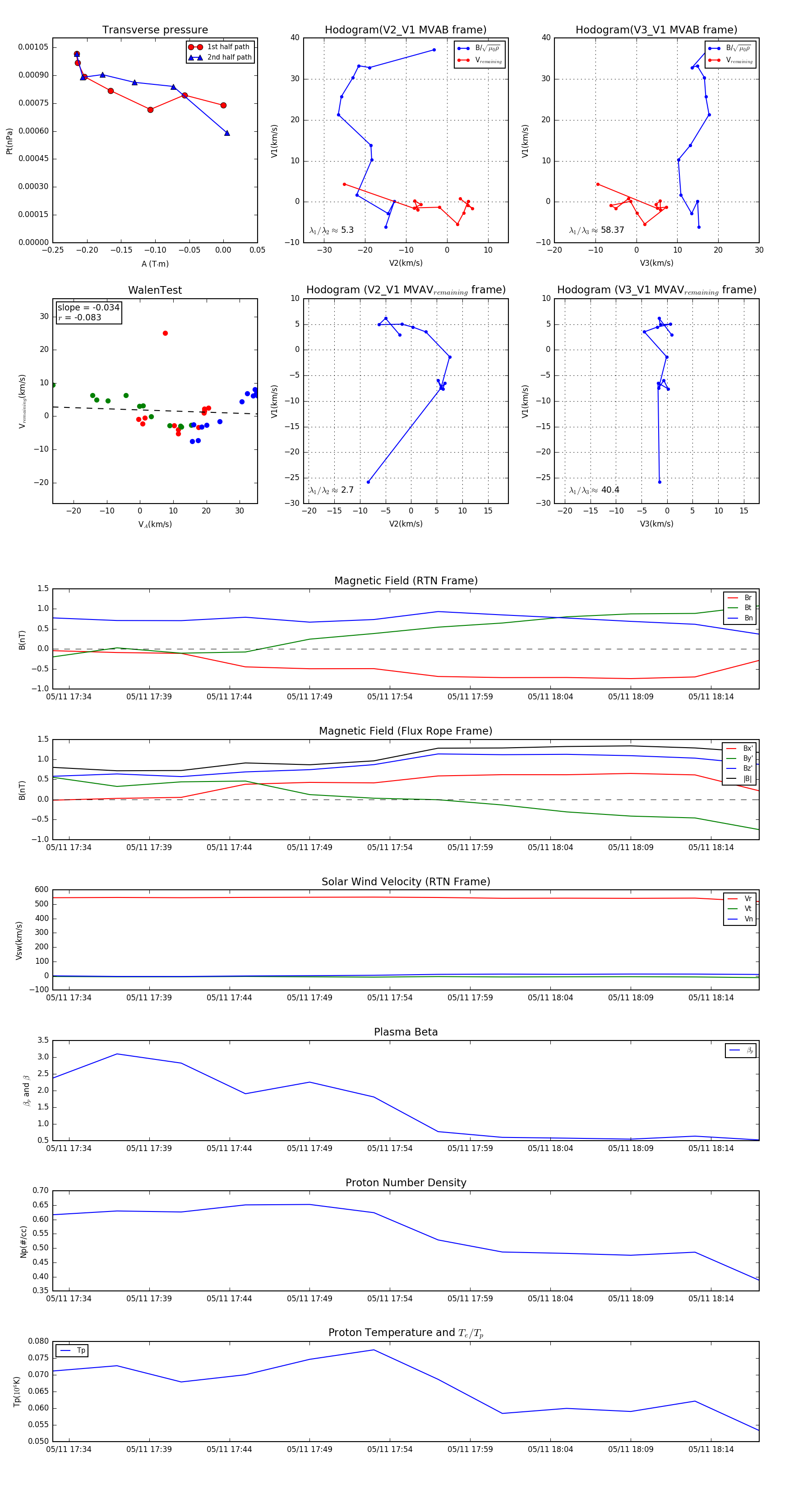This screenshot has height=1489, width=812.
Task: Click the 05/11 18:04 tick under RTN magnetic field
Action: point(550,697)
